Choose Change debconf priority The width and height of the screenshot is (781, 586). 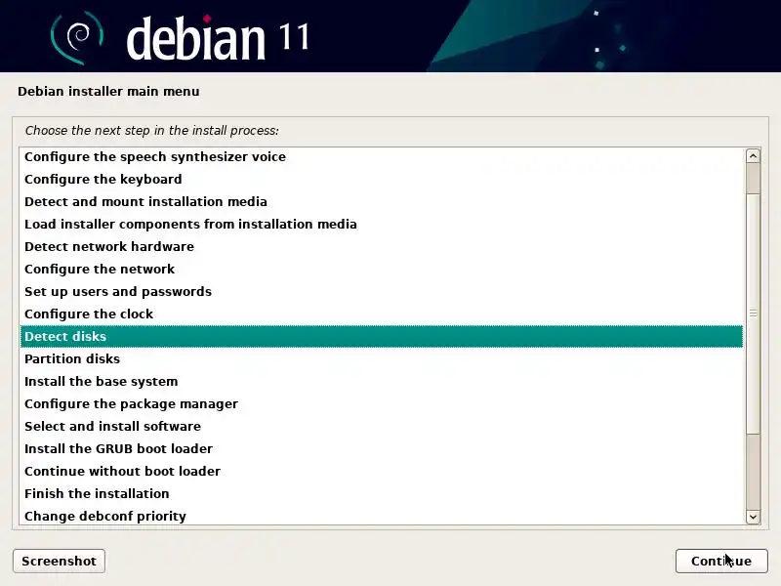(382, 516)
